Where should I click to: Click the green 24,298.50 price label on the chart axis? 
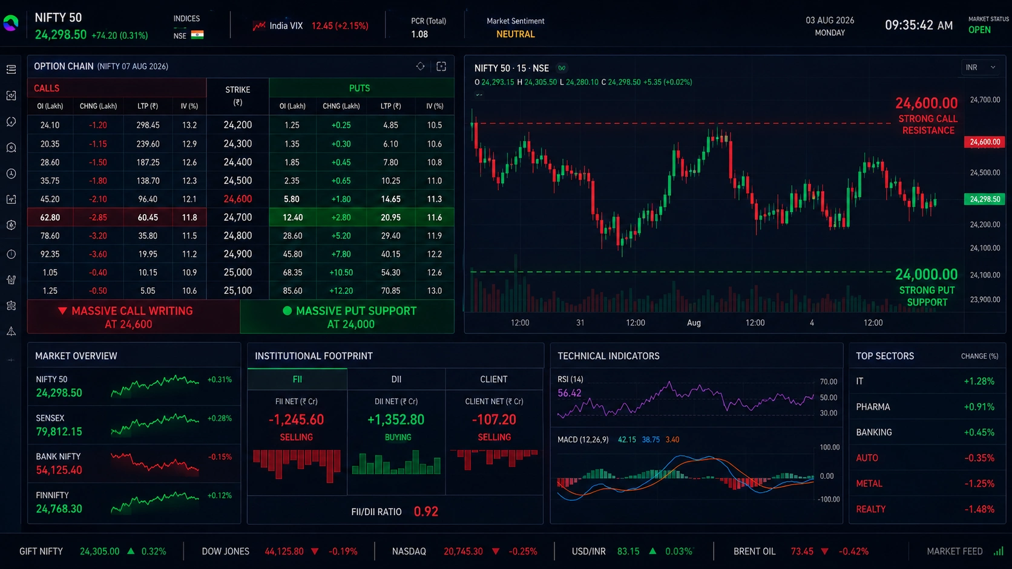pyautogui.click(x=985, y=199)
